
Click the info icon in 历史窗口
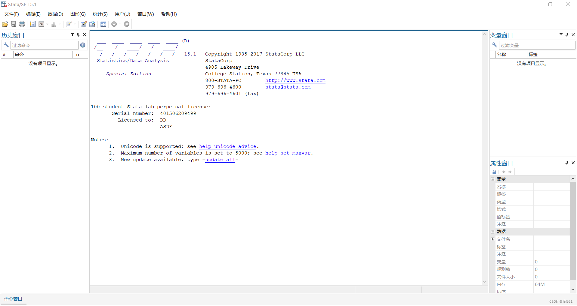(83, 45)
